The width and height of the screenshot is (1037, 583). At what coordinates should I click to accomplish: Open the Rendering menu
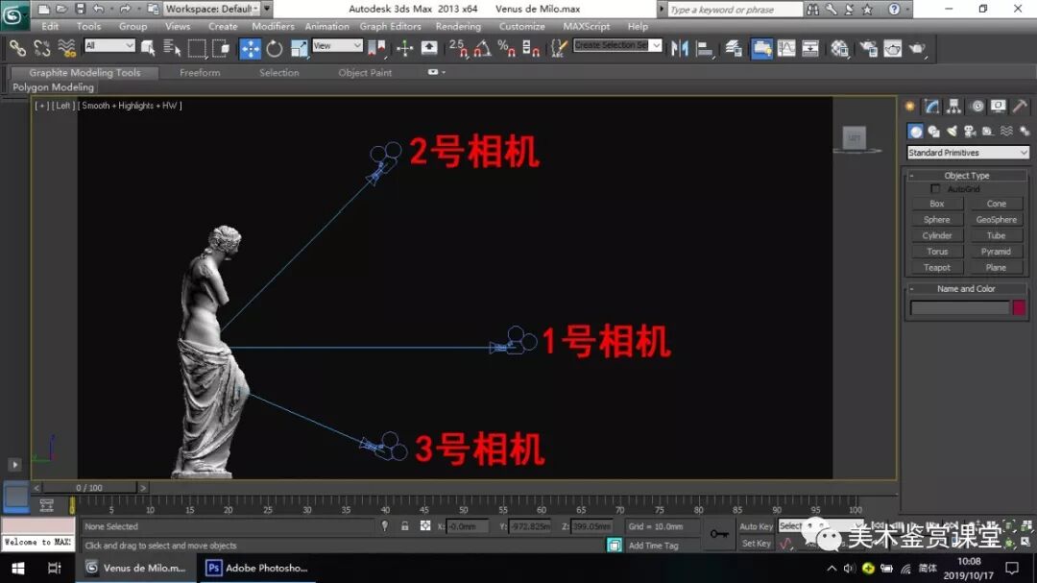coord(458,27)
